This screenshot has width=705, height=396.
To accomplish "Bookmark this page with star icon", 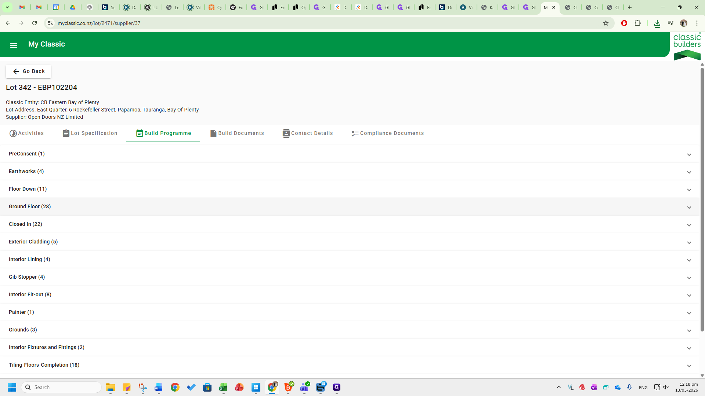I will click(x=606, y=23).
